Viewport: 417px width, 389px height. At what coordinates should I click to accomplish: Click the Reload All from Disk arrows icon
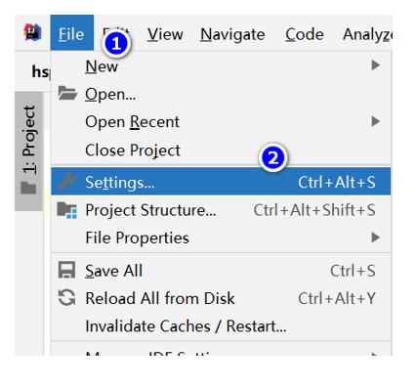coord(66,297)
